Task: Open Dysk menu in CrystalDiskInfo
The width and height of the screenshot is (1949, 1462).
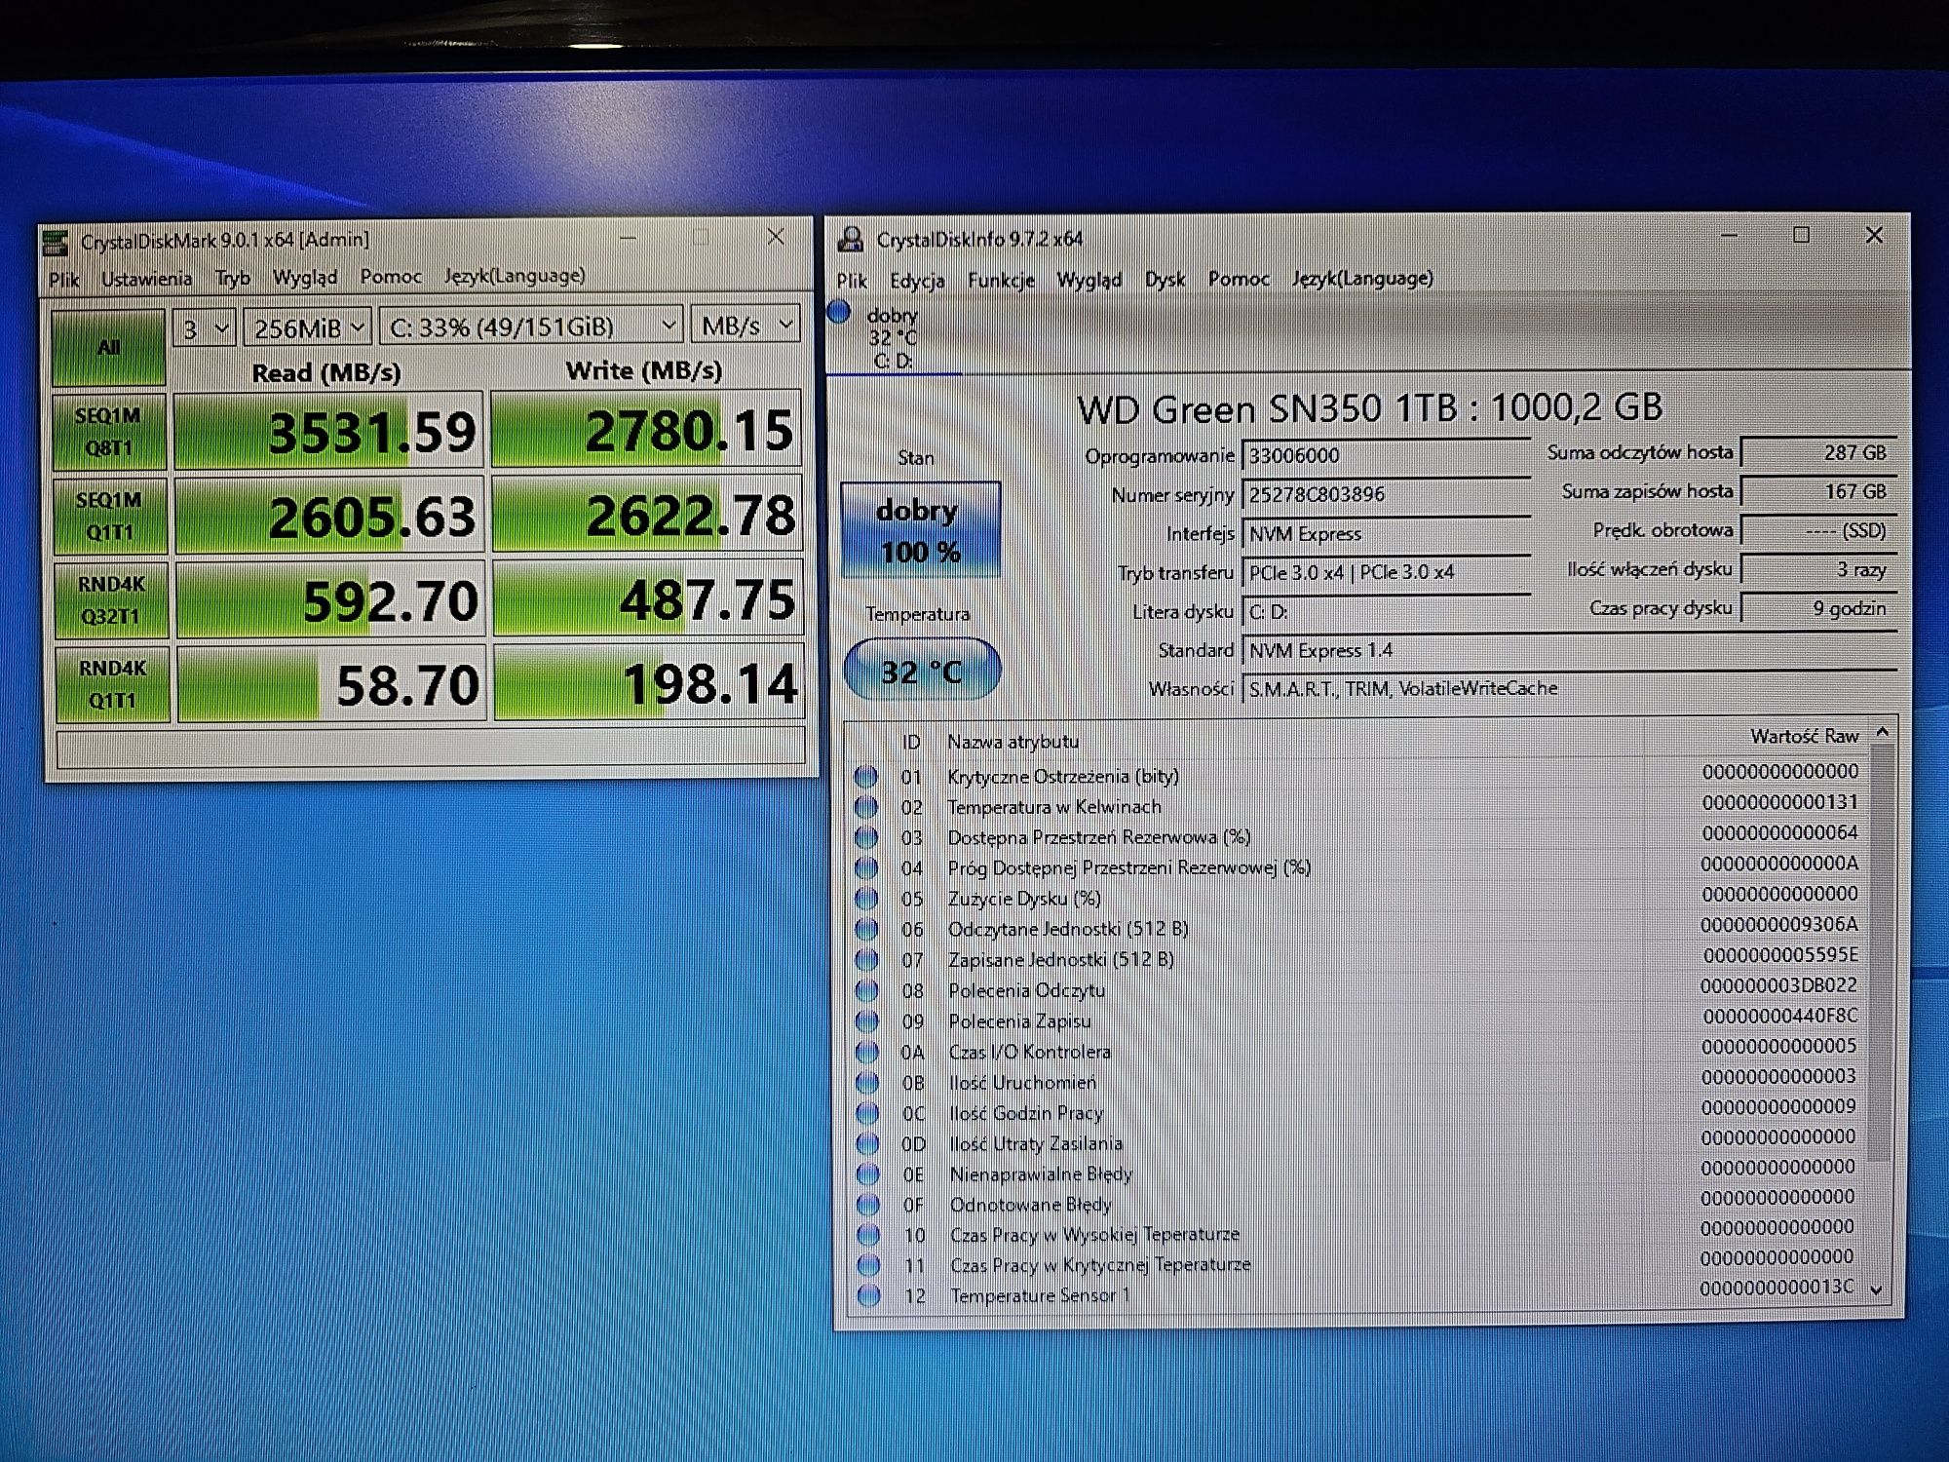Action: pos(1165,280)
